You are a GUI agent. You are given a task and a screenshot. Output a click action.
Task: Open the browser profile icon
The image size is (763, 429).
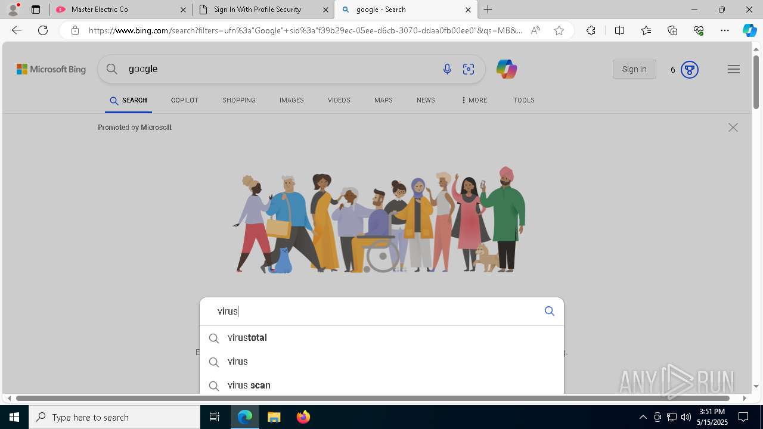(13, 10)
